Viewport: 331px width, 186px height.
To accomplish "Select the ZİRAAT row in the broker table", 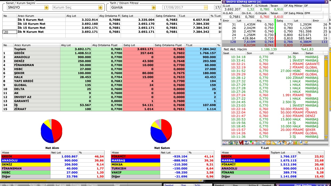I will pos(112,109).
